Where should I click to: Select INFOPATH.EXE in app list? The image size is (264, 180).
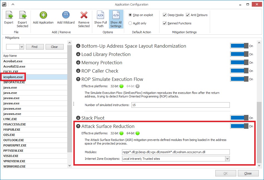pos(35,82)
